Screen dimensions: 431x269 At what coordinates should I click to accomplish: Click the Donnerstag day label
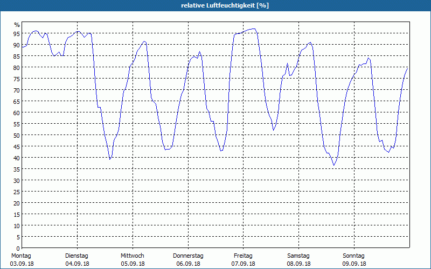pos(188,256)
